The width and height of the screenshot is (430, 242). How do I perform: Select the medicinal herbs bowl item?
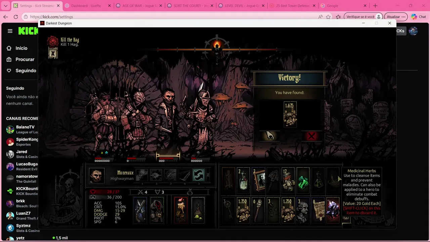pos(333,180)
